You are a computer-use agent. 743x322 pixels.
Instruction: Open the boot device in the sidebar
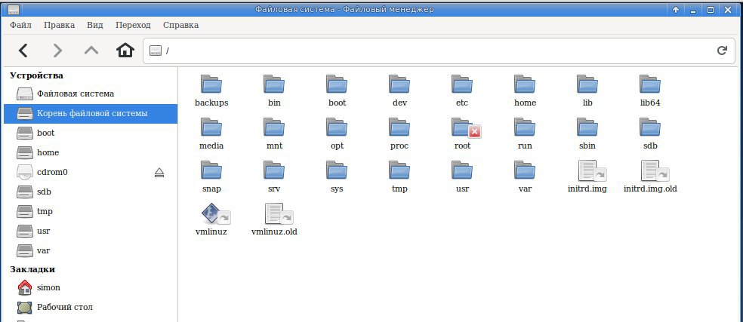click(x=91, y=133)
